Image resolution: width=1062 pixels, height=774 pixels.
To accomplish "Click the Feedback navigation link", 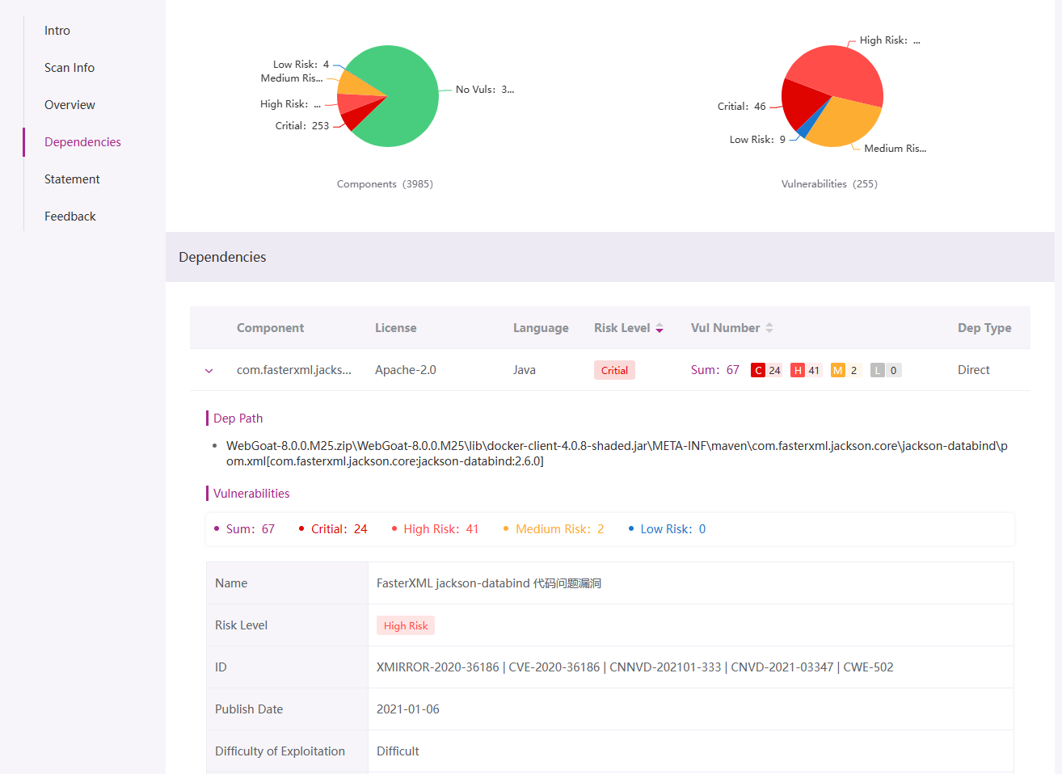I will click(70, 216).
